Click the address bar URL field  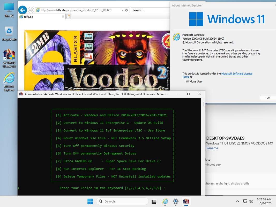coord(78,10)
